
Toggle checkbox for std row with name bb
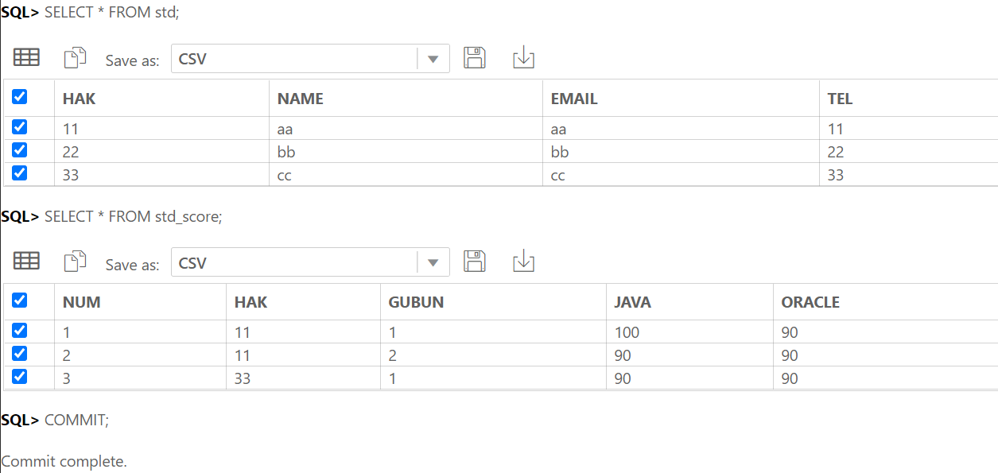(x=20, y=150)
